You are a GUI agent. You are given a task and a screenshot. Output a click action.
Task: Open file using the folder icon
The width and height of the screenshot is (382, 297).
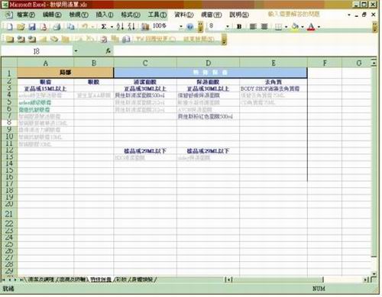pyautogui.click(x=21, y=27)
